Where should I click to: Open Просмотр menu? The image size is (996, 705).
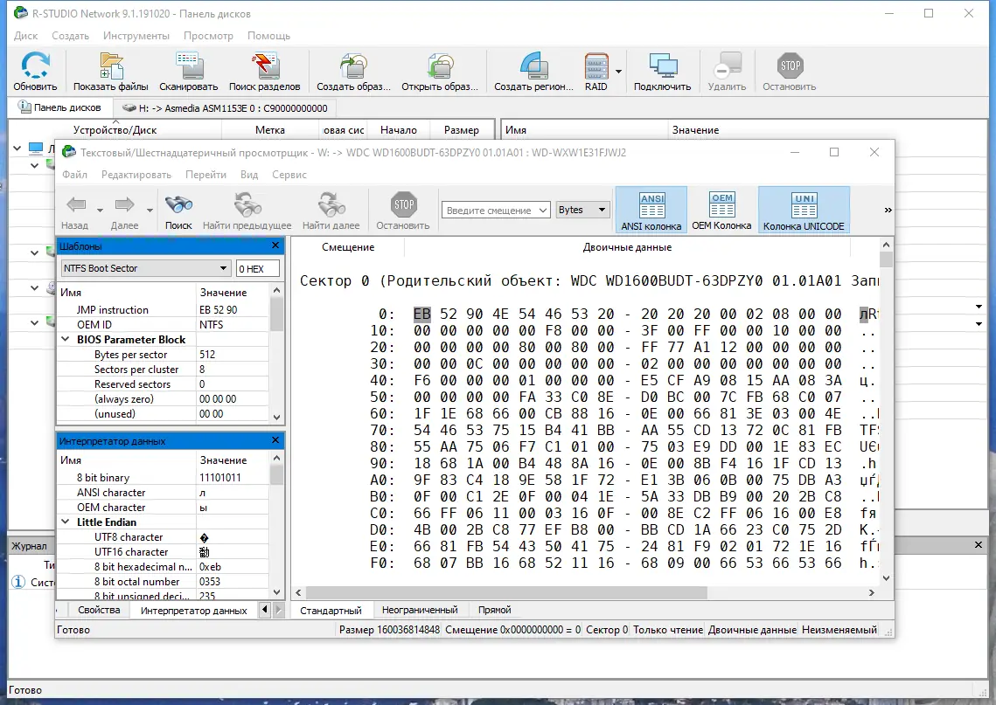[x=208, y=36]
